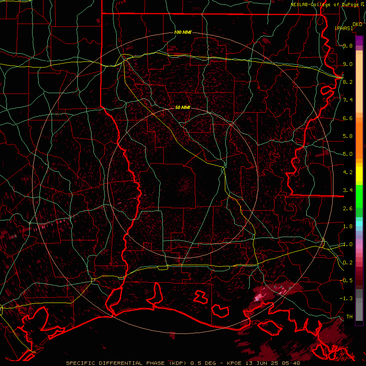
Task: Click the 05:40 timestamp in the caption
Action: [292, 363]
